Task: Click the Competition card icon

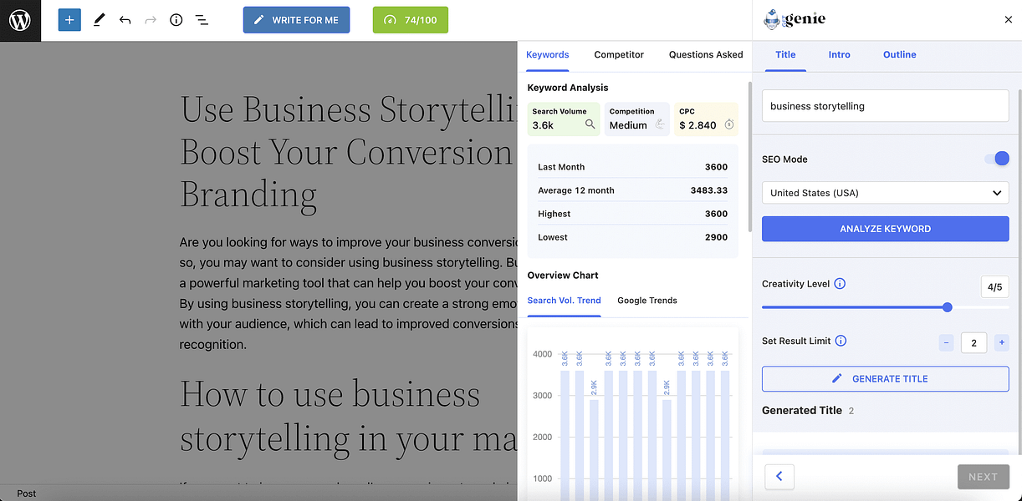Action: 660,124
